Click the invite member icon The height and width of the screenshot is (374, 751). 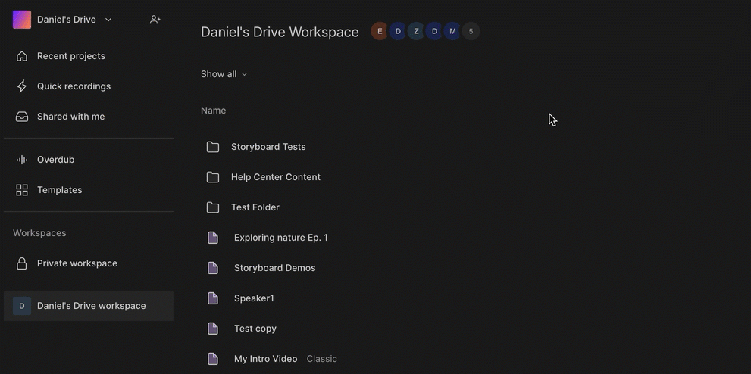pyautogui.click(x=155, y=20)
